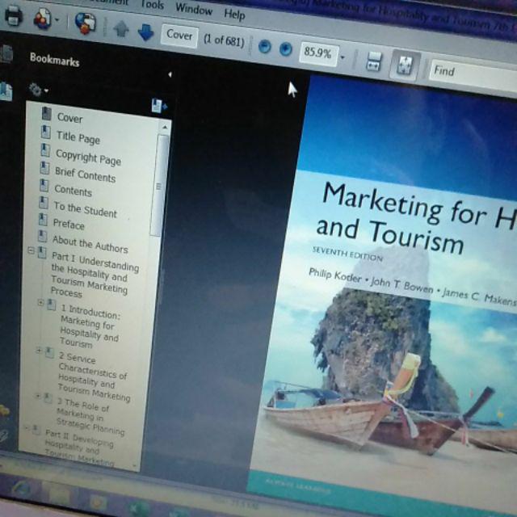The height and width of the screenshot is (517, 517).
Task: Click the Print icon in toolbar
Action: (x=14, y=15)
